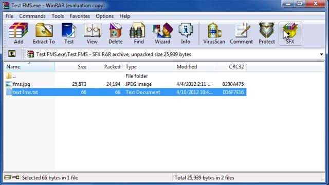
Task: Expand the address path dropdown arrow
Action: pos(321,54)
